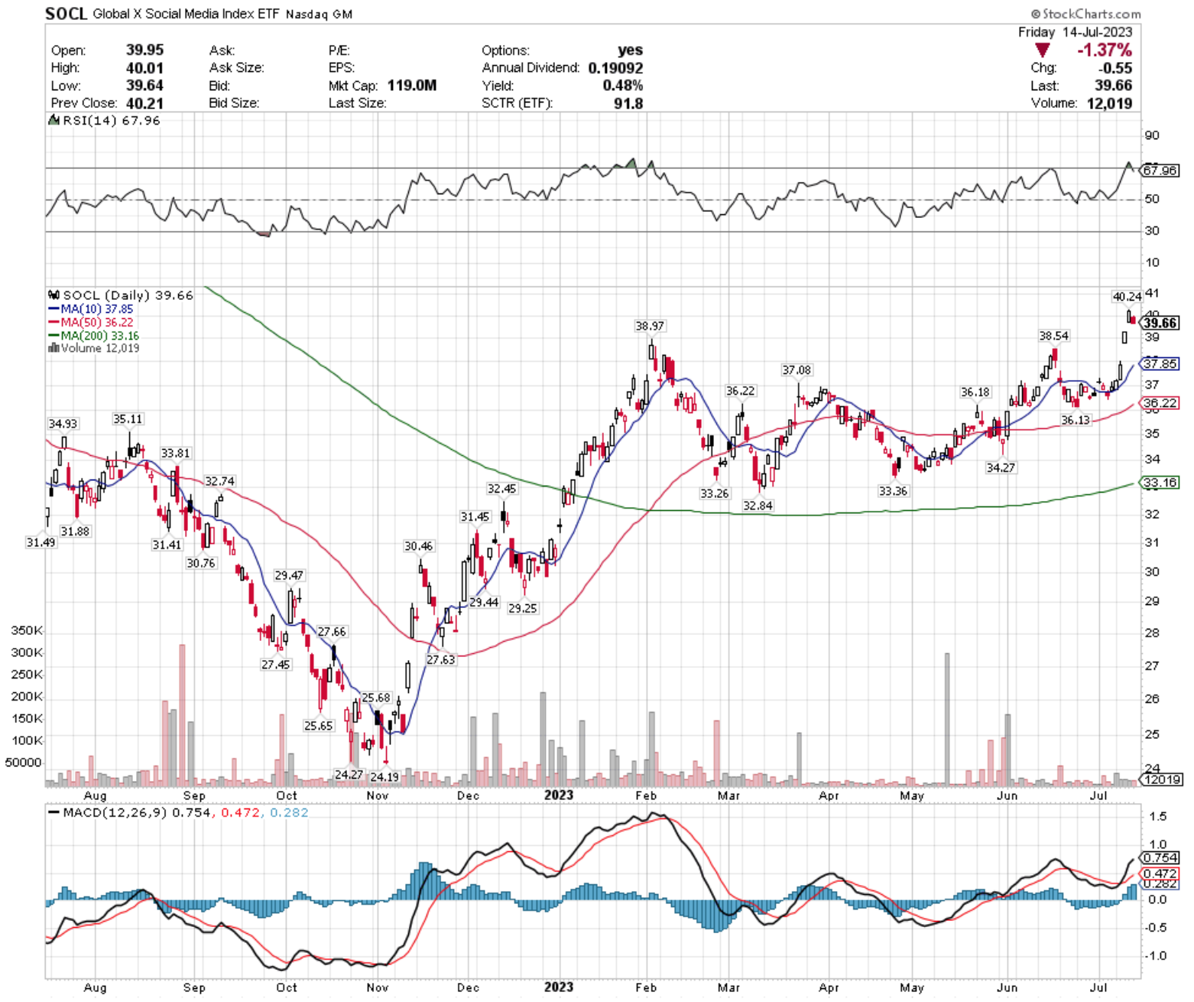Click the 36.18 price label
The width and height of the screenshot is (1194, 1002).
pyautogui.click(x=975, y=392)
